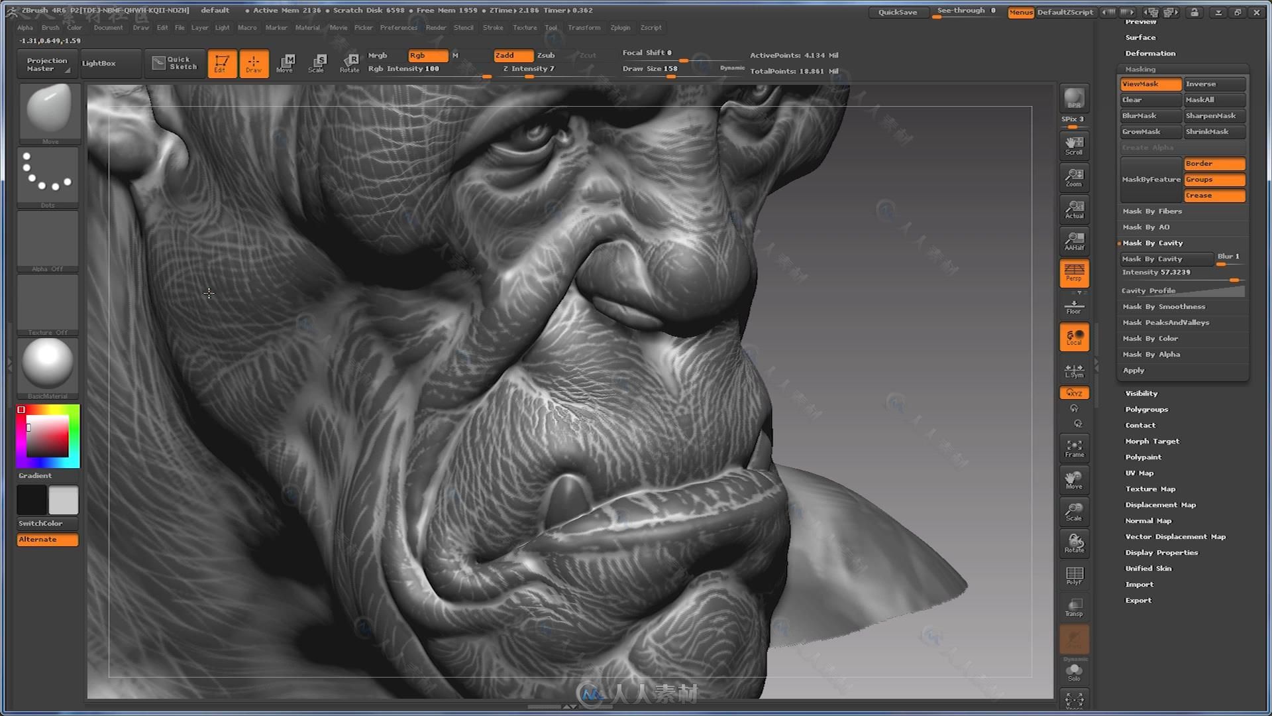Click the Inverse mask button
The image size is (1272, 716).
pos(1214,83)
